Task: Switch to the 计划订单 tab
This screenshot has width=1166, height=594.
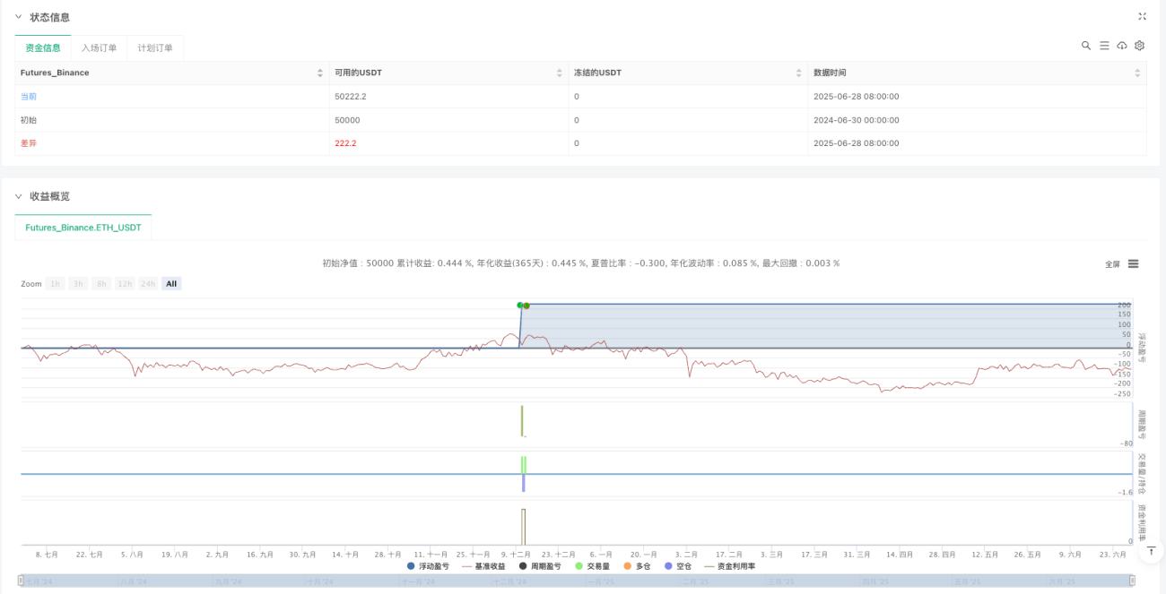Action: click(155, 48)
